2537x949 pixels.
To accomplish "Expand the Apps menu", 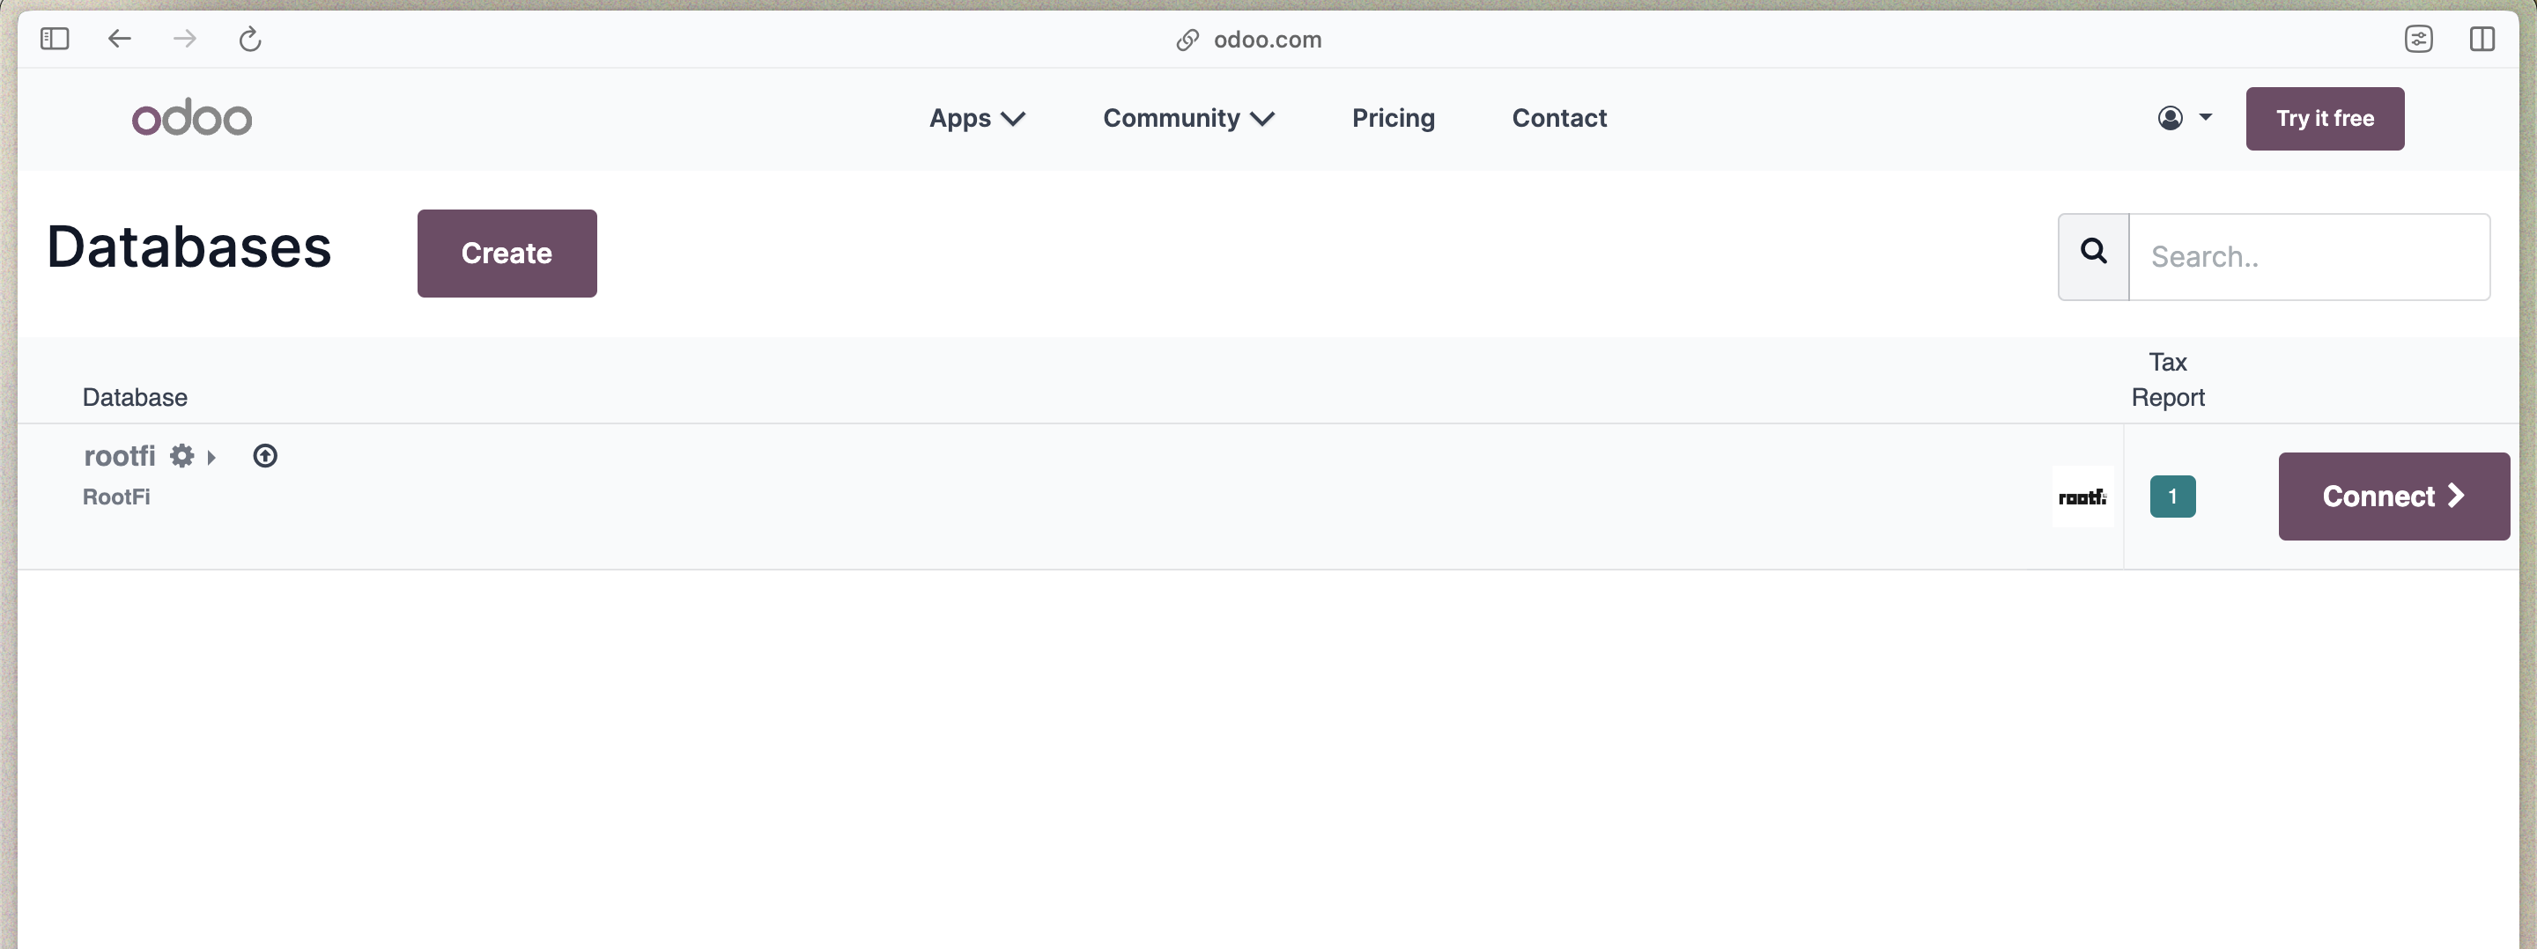I will (977, 118).
